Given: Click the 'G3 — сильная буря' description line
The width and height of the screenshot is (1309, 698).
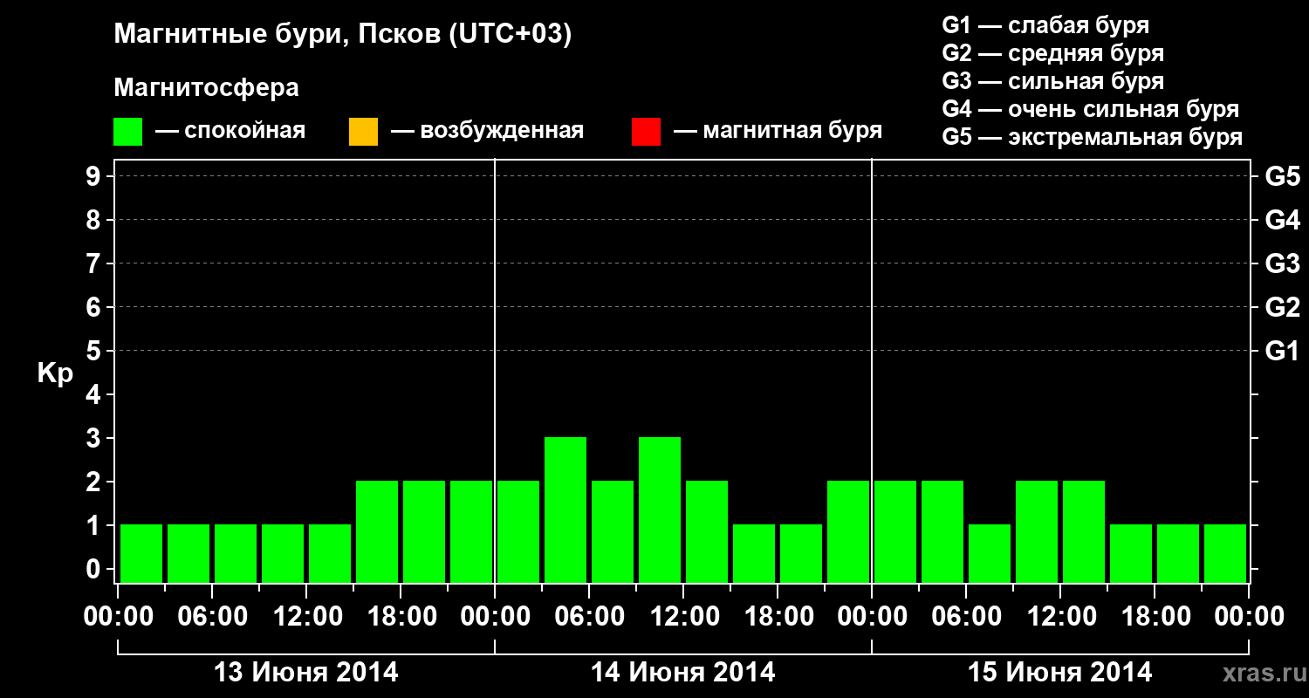Looking at the screenshot, I should [1052, 81].
